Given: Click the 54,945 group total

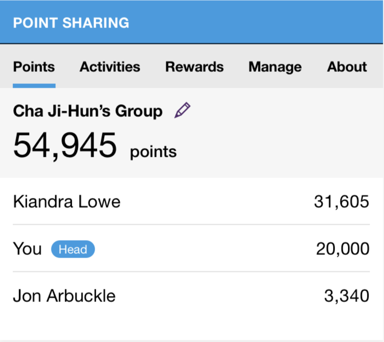Looking at the screenshot, I should pos(65,146).
